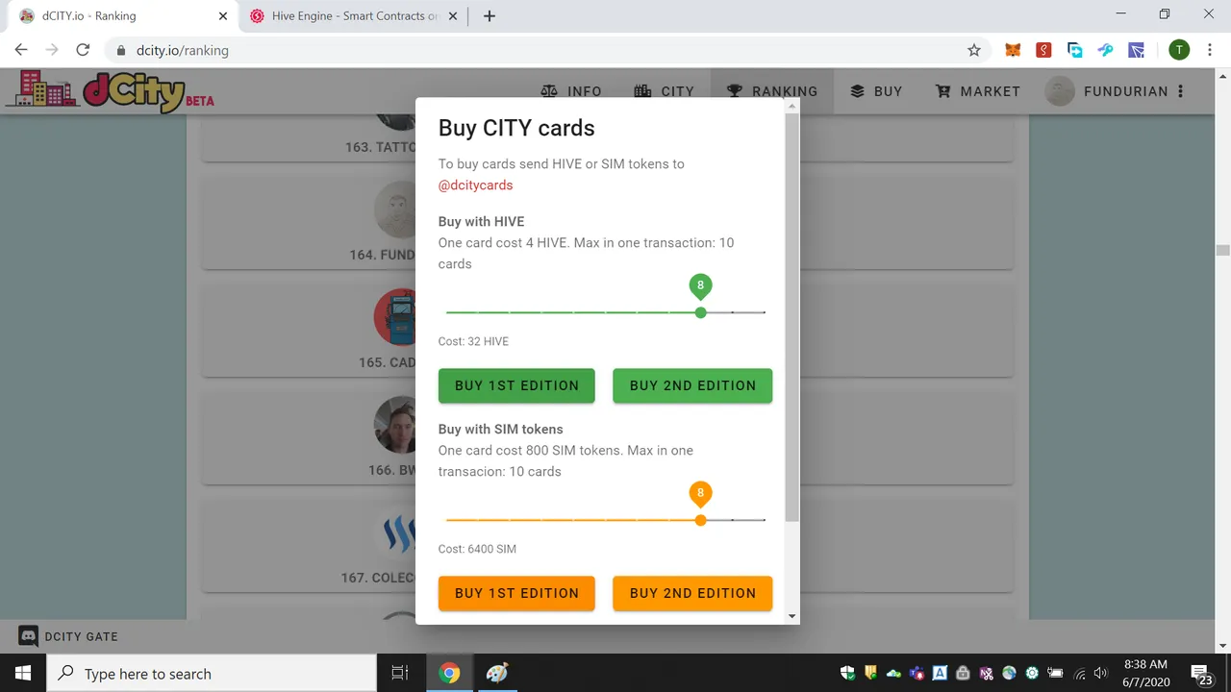The height and width of the screenshot is (692, 1231).
Task: Buy 1st edition cards with SIM
Action: click(516, 593)
